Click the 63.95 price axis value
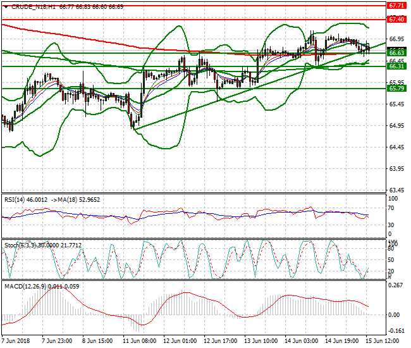Screen dimensions: 411x348 click(396, 169)
